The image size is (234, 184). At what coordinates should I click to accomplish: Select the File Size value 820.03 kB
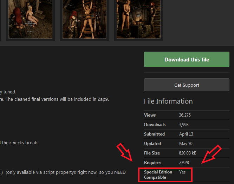click(x=188, y=153)
